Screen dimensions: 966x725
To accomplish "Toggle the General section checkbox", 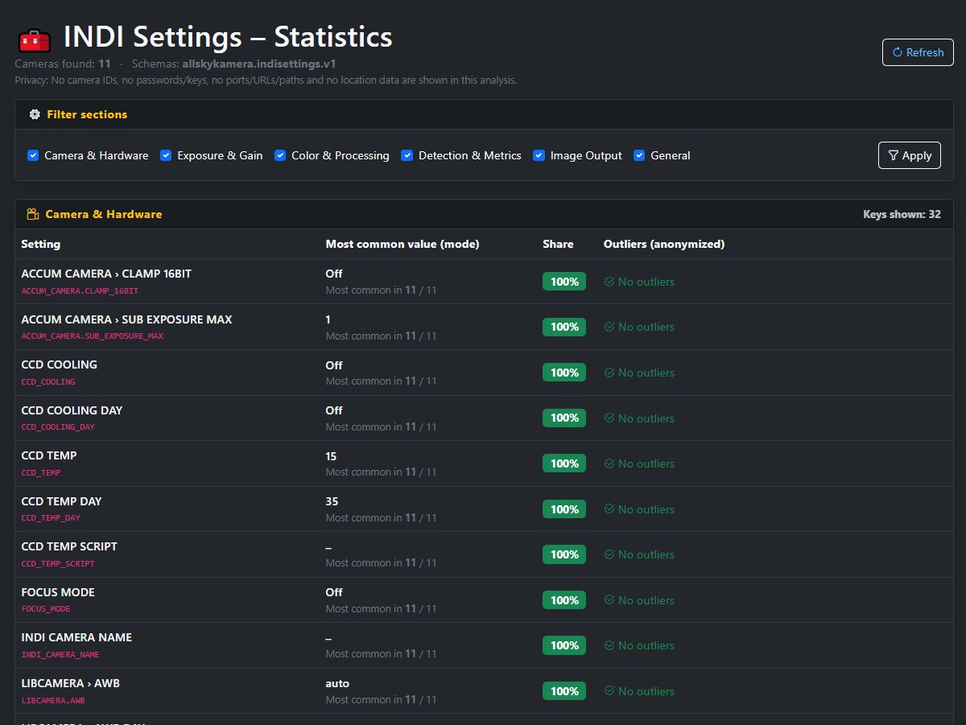I will pos(639,155).
